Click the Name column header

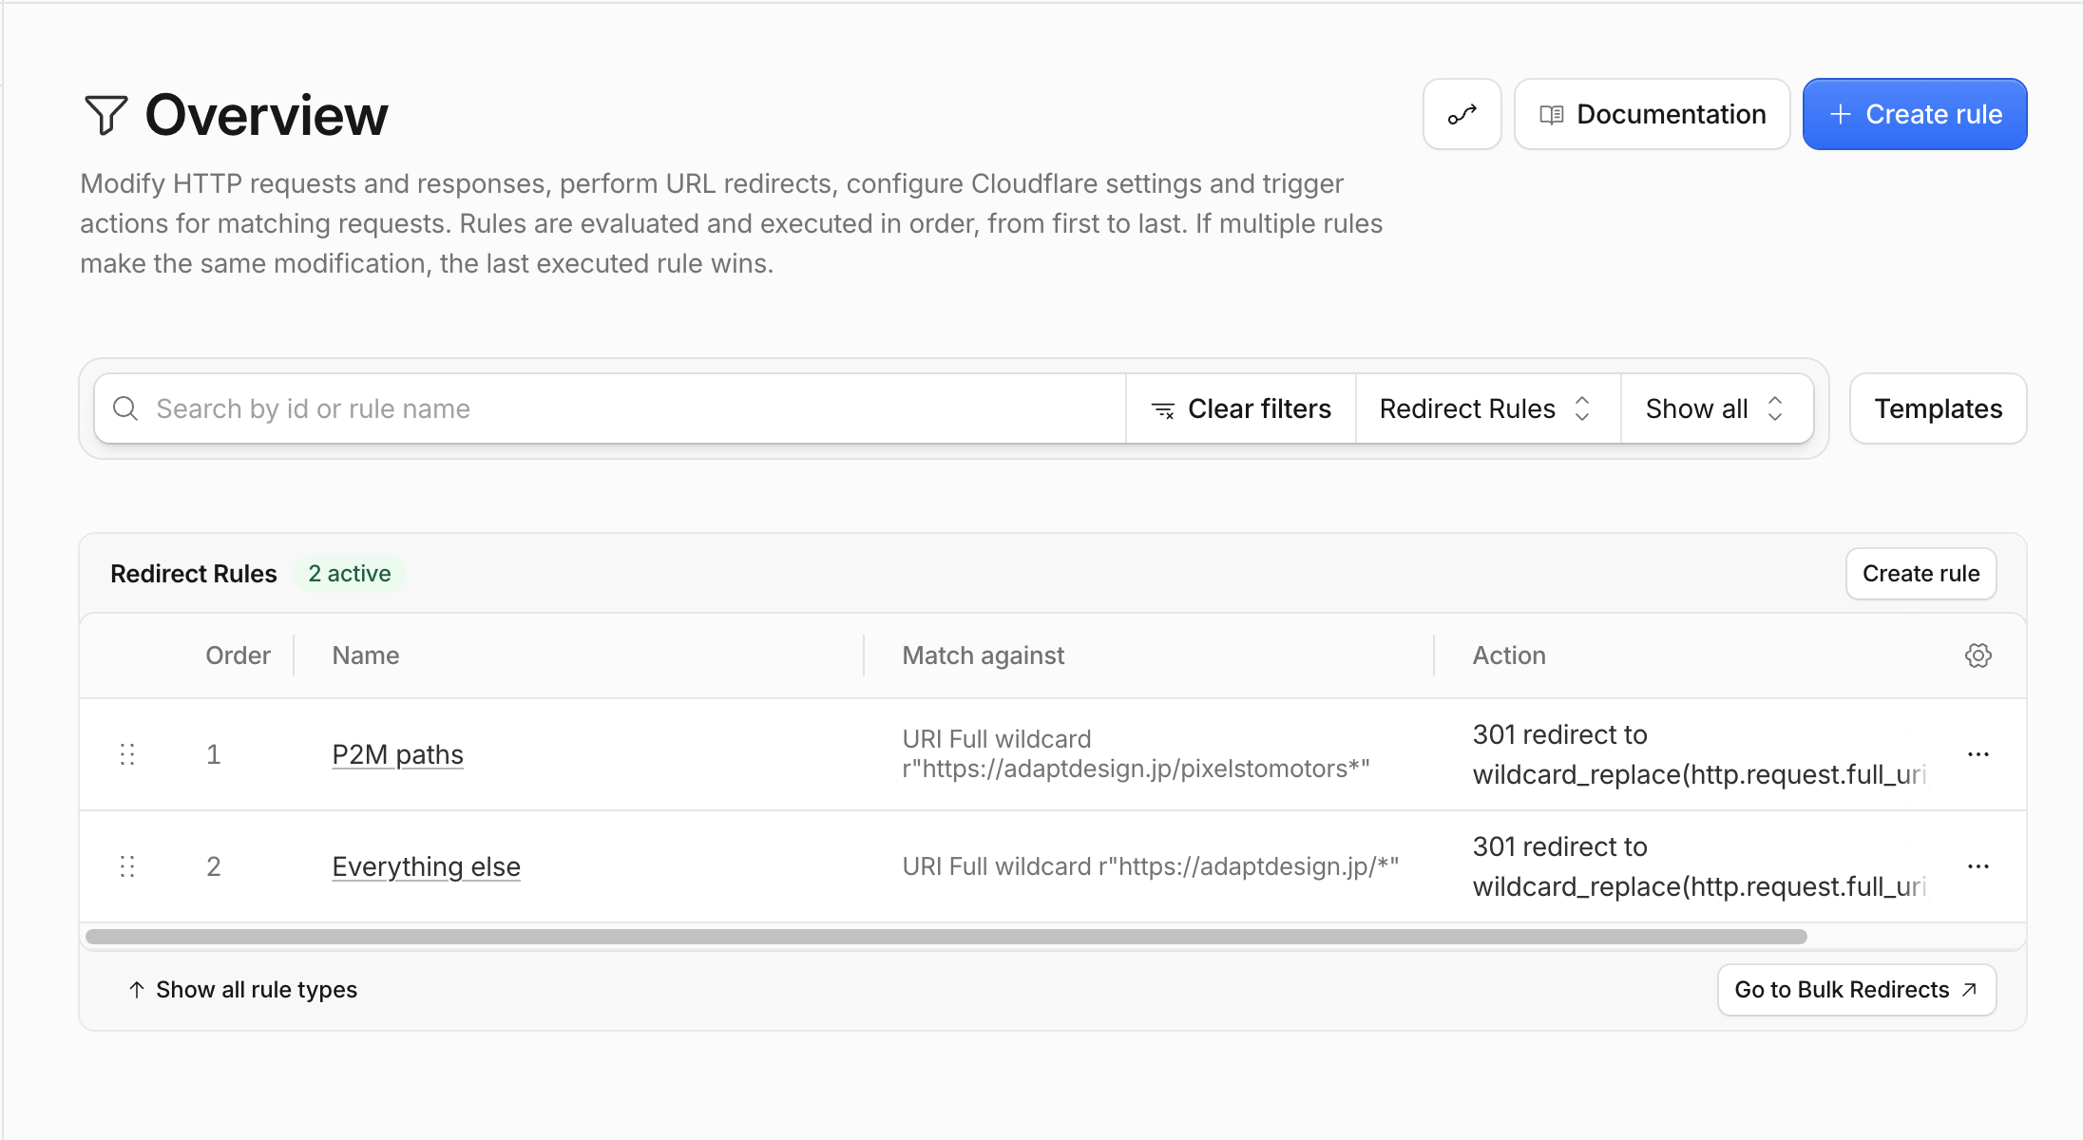tap(365, 655)
